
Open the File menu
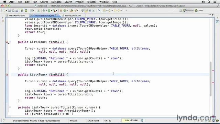pos(20,2)
